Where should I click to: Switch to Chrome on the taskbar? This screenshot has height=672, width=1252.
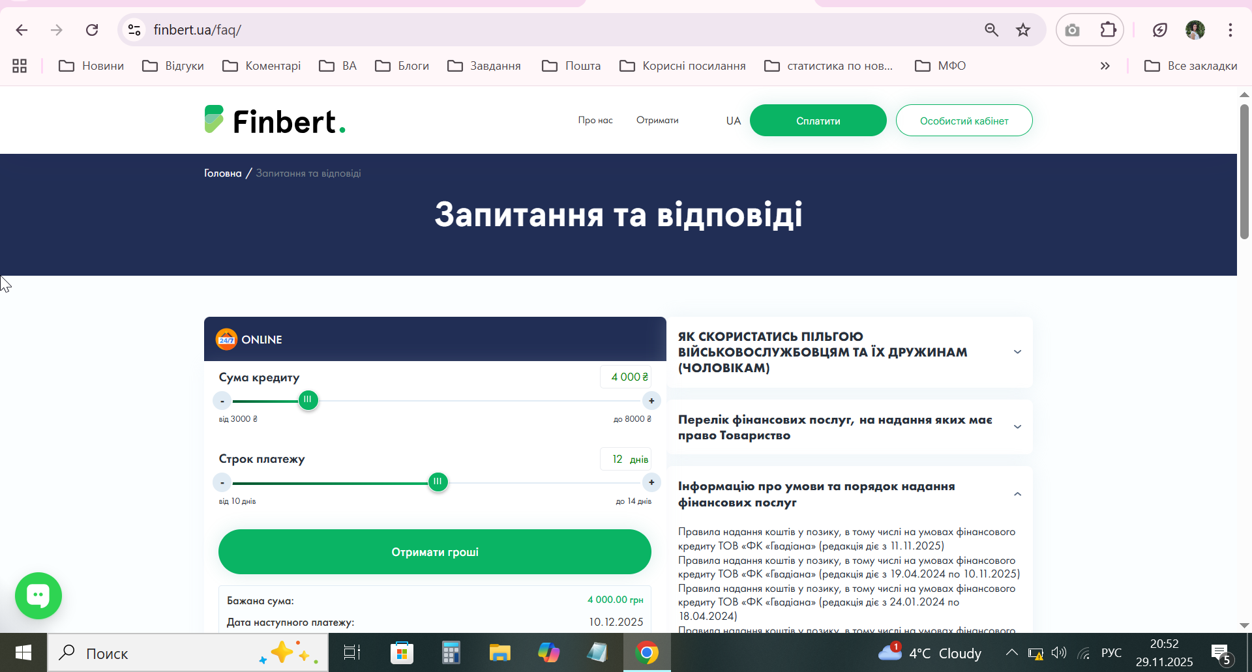[x=647, y=652]
